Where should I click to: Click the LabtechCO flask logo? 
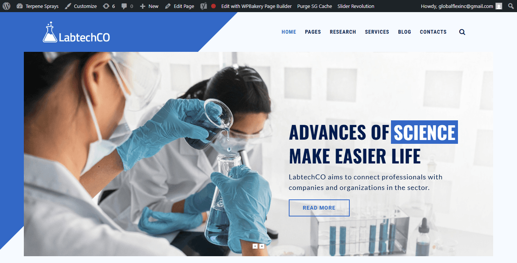pyautogui.click(x=76, y=32)
